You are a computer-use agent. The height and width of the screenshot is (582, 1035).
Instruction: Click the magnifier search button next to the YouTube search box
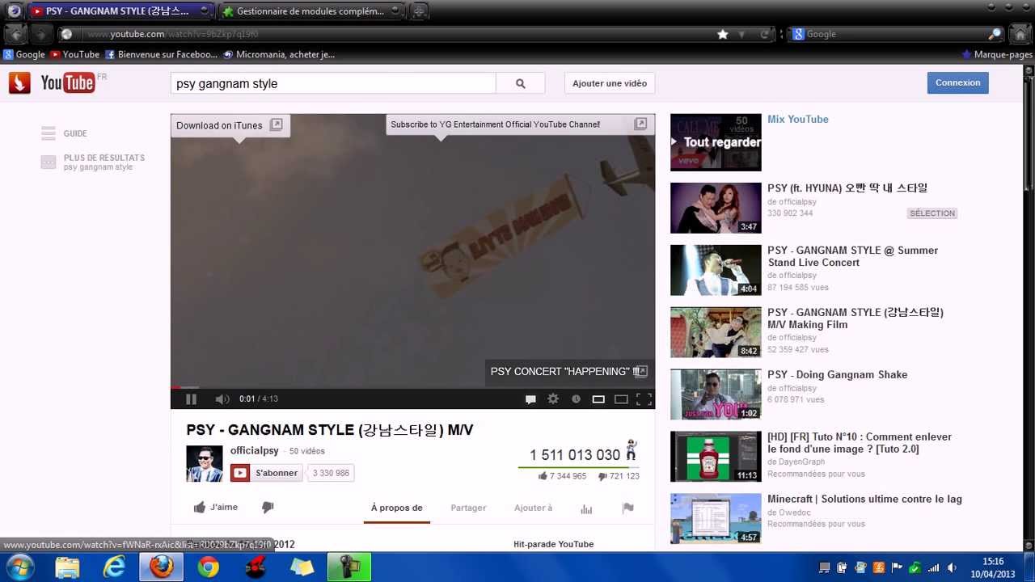point(521,83)
